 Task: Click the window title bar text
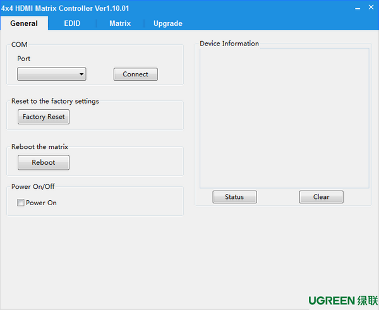click(69, 8)
